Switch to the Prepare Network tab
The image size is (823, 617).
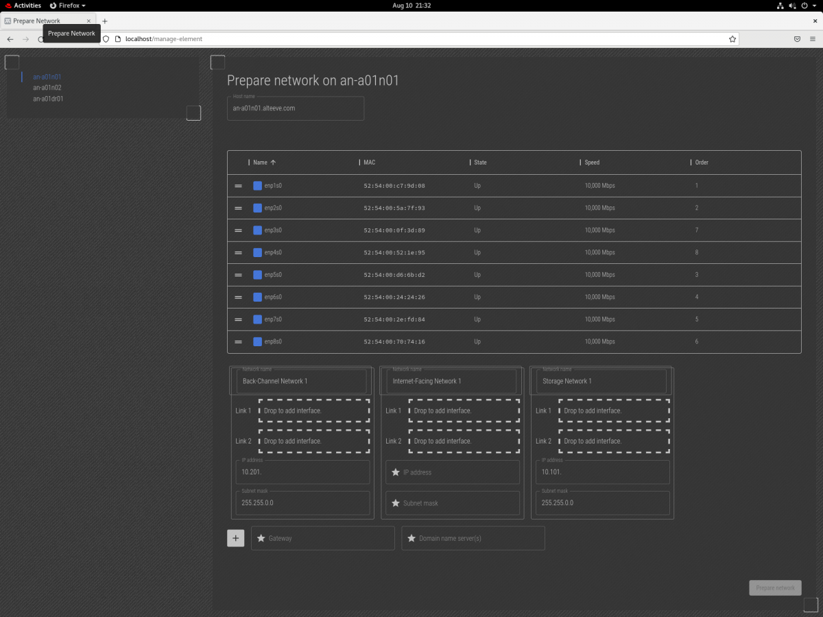pos(41,21)
